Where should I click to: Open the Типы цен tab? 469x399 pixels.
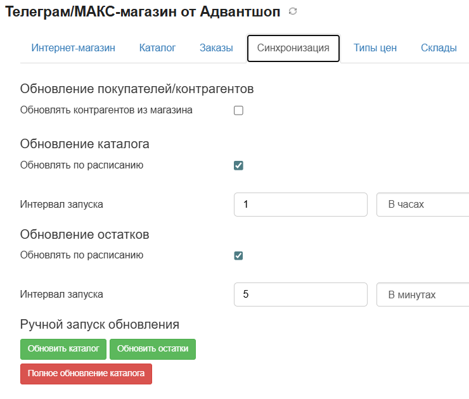pos(375,48)
